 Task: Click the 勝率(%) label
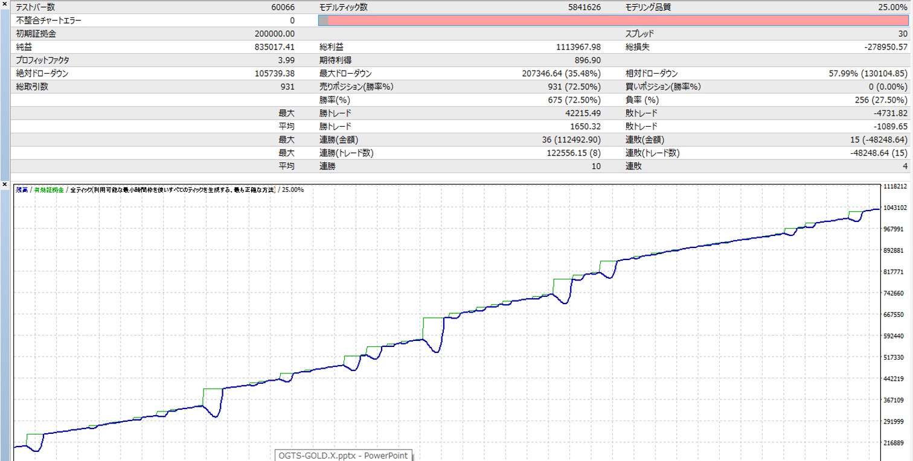[x=335, y=100]
